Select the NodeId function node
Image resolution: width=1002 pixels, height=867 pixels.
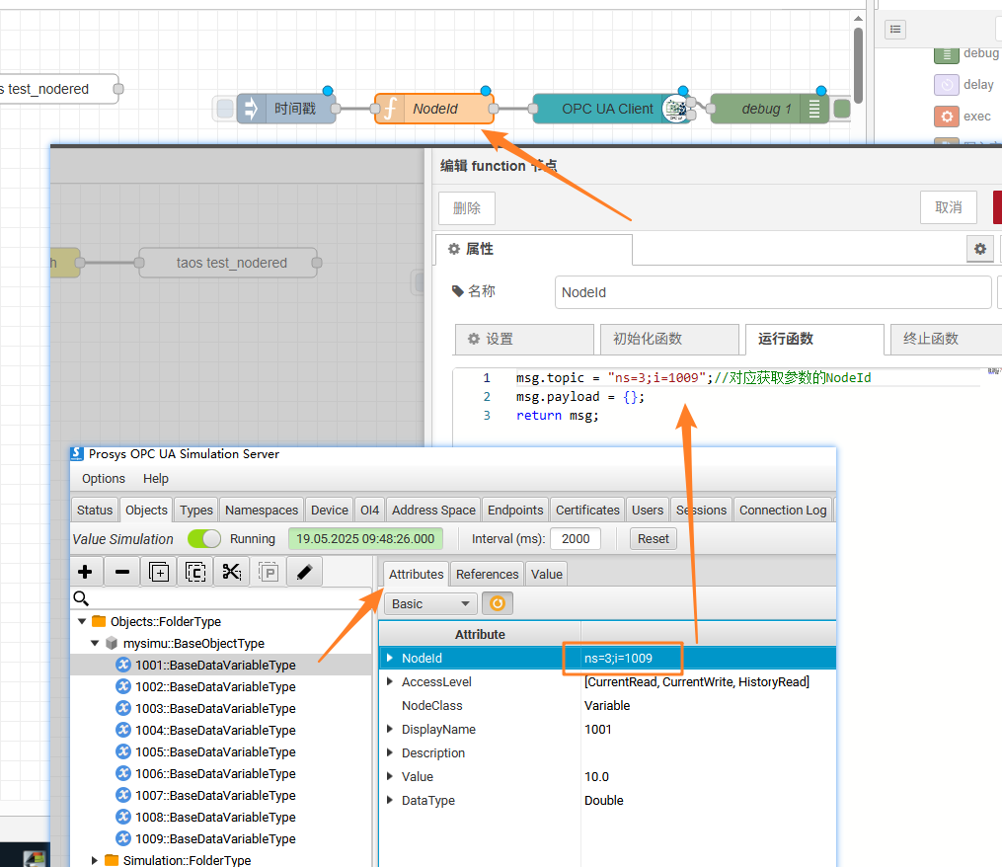(x=434, y=109)
